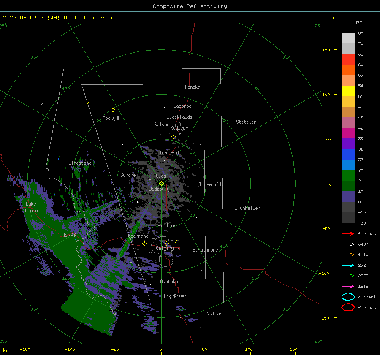Click the 33 dBZ blue color swatch
The height and width of the screenshot is (355, 380).
pyautogui.click(x=348, y=165)
